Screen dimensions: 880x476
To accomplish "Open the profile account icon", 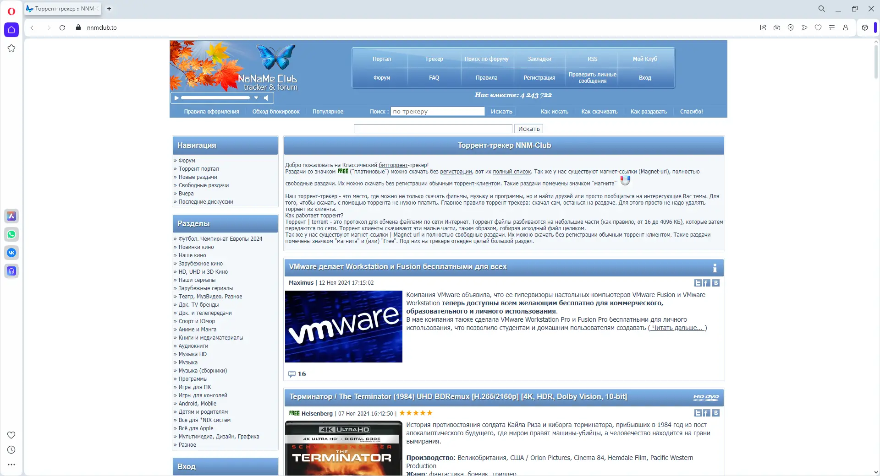I will coord(846,27).
